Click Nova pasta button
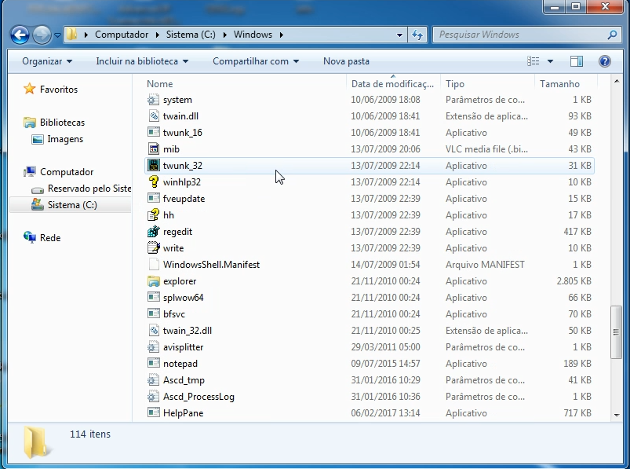 (346, 61)
